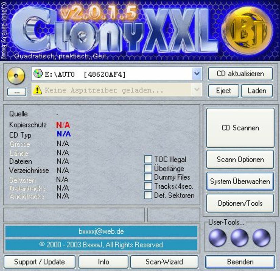Image resolution: width=280 pixels, height=271 pixels.
Task: Click the Quelle label
Action: [x=18, y=114]
